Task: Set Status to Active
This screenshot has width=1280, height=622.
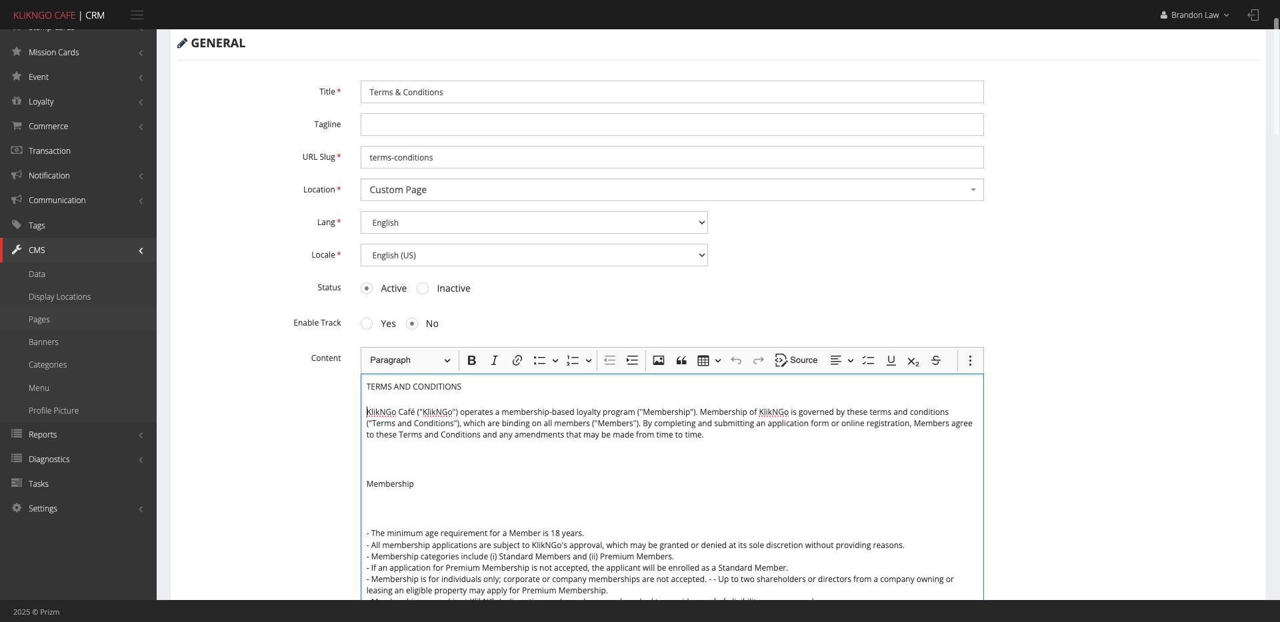Action: [367, 288]
